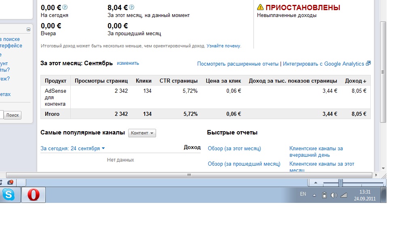The height and width of the screenshot is (243, 414).
Task: Click the help icon next to today's earnings
Action: click(65, 7)
